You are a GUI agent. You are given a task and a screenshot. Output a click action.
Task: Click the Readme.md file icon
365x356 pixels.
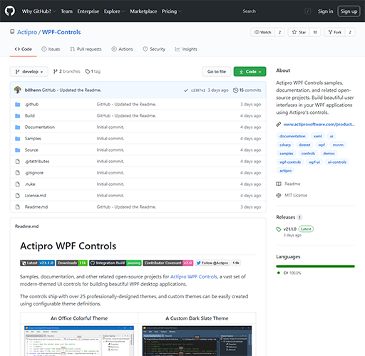(18, 207)
